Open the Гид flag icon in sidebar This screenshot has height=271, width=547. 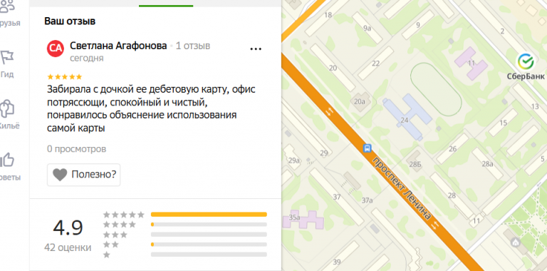(x=7, y=57)
